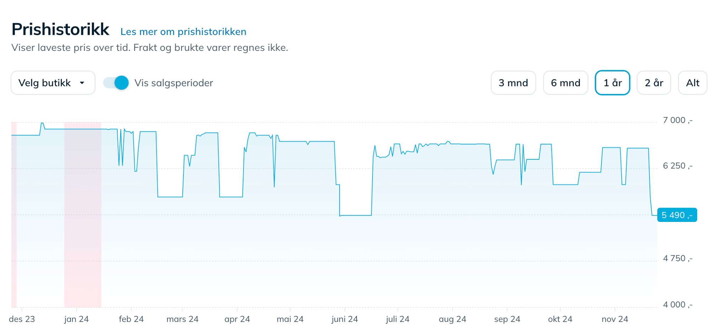Click the mars 24 axis label
The width and height of the screenshot is (711, 335).
coord(182,319)
